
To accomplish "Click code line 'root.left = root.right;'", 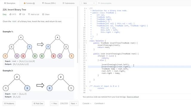I will click(113, 71).
